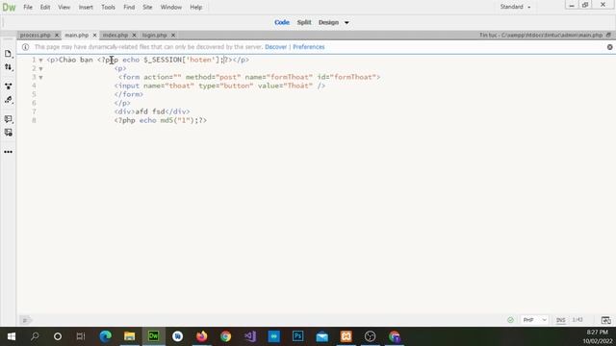Click the Dreamweaver Dw logo icon

(9, 7)
